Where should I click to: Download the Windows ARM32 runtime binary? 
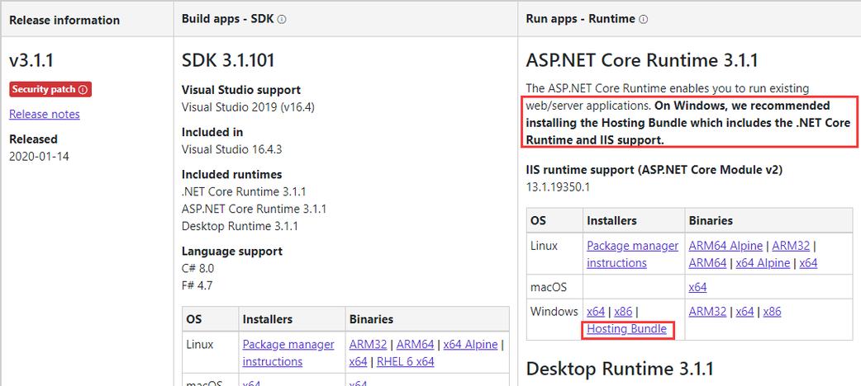(708, 312)
